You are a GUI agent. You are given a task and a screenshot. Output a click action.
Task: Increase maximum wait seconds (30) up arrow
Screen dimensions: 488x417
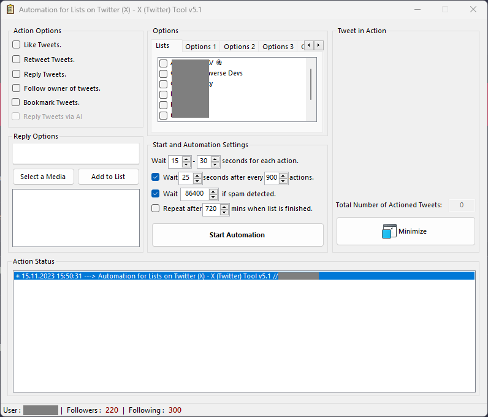[x=215, y=158]
